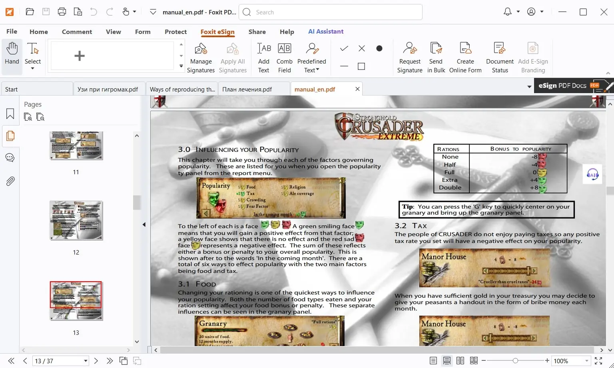
Task: Pick the rectangle stamp
Action: click(x=361, y=66)
